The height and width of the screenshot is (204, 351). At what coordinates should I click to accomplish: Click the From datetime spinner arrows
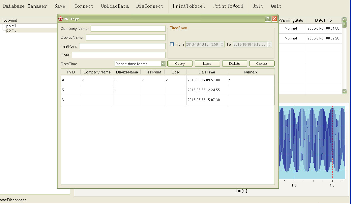tap(222, 44)
